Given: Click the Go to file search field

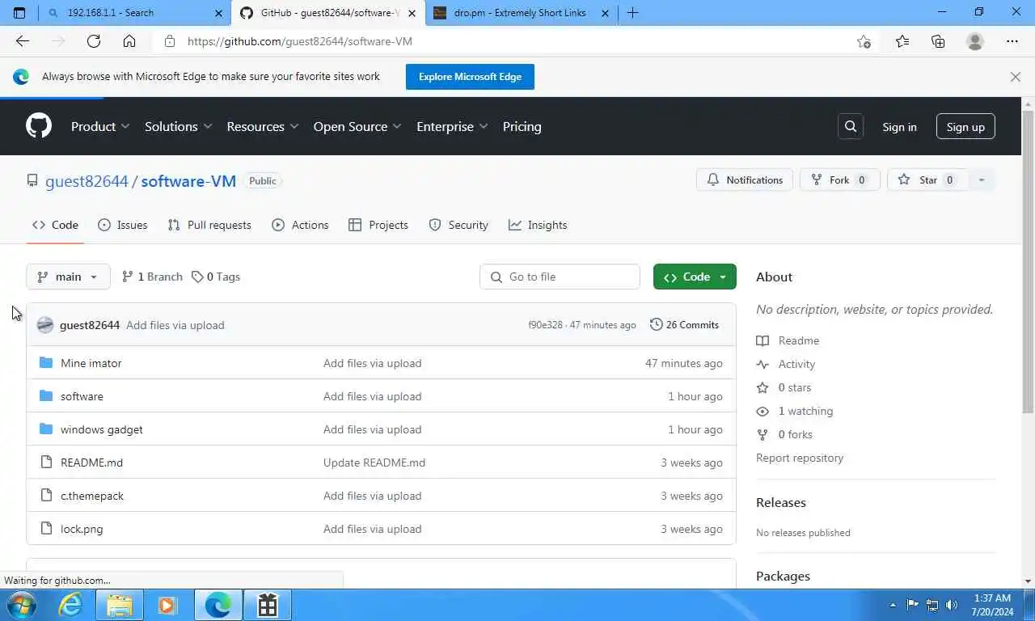Looking at the screenshot, I should tap(560, 277).
